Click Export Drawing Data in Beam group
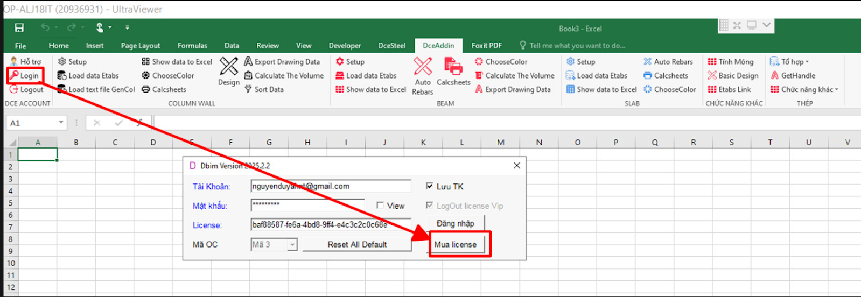 pos(513,90)
